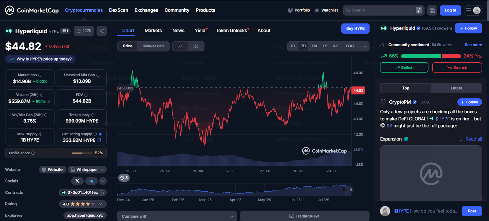489x221 pixels.
Task: Click the Buy HYPE button
Action: point(355,28)
